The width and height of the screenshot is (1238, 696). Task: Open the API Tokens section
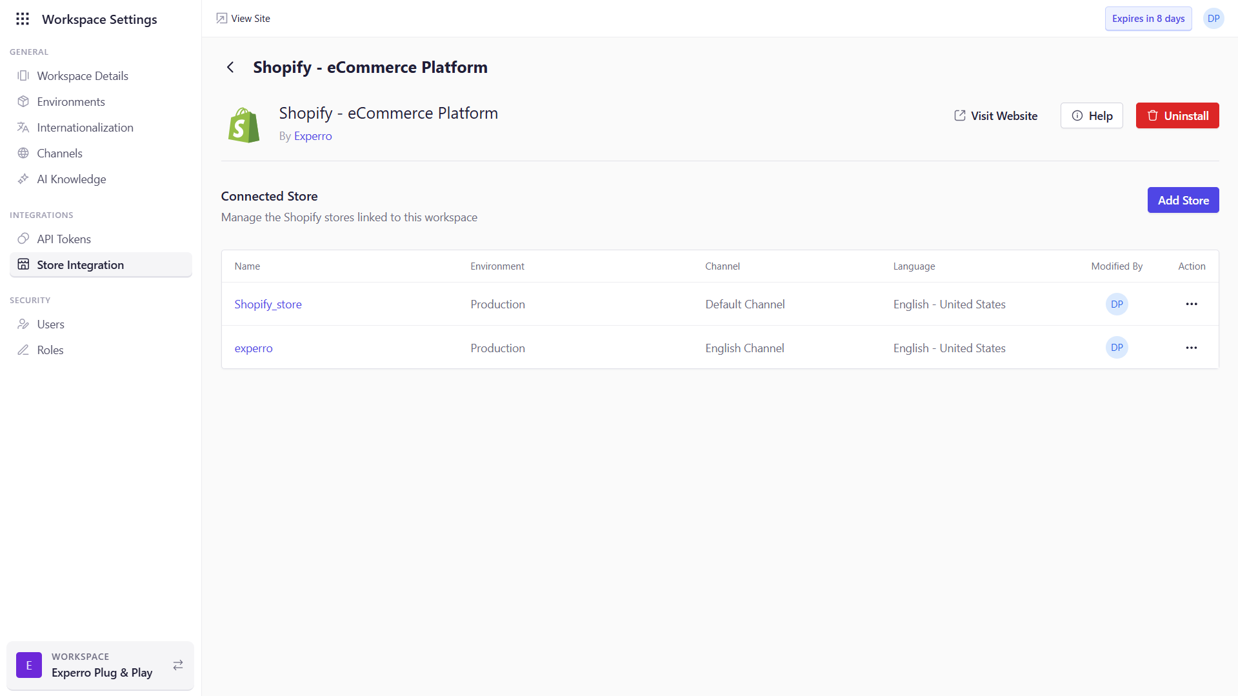pos(64,239)
